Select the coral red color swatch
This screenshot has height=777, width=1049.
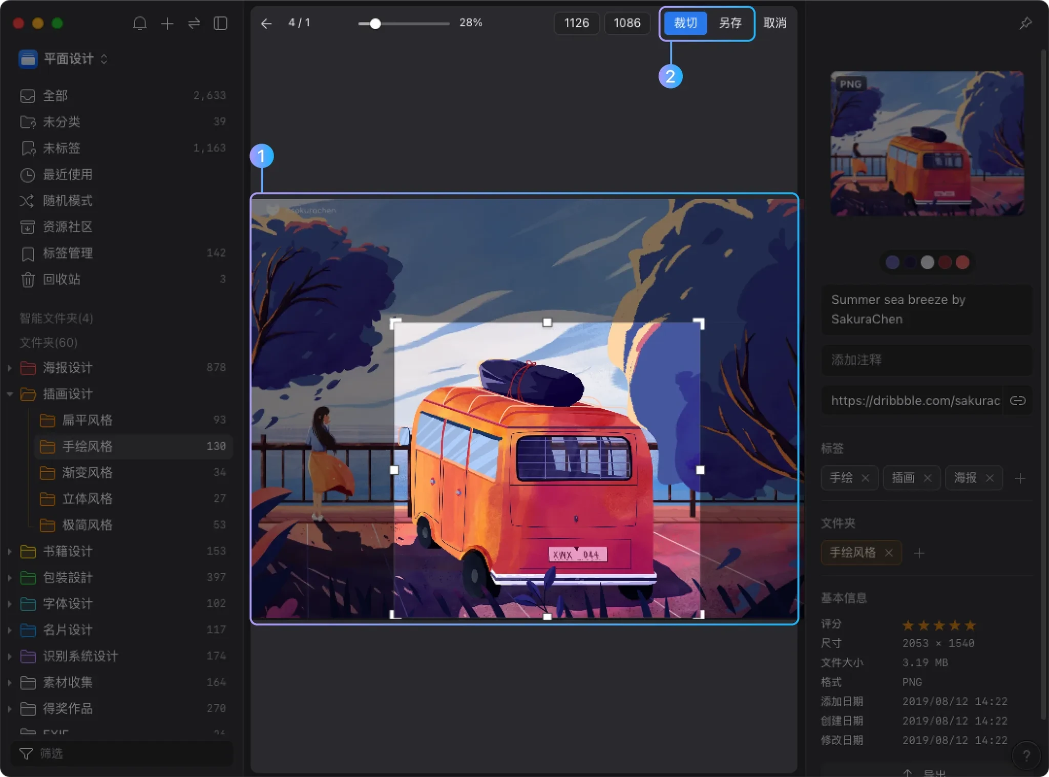coord(962,262)
